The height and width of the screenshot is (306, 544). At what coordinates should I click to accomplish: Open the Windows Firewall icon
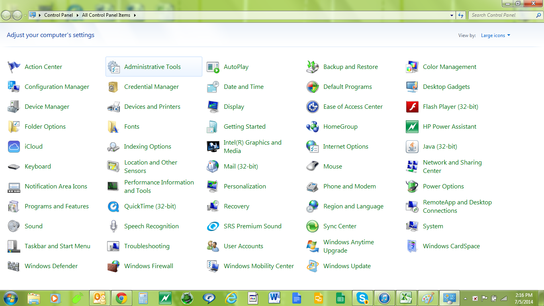coord(113,266)
